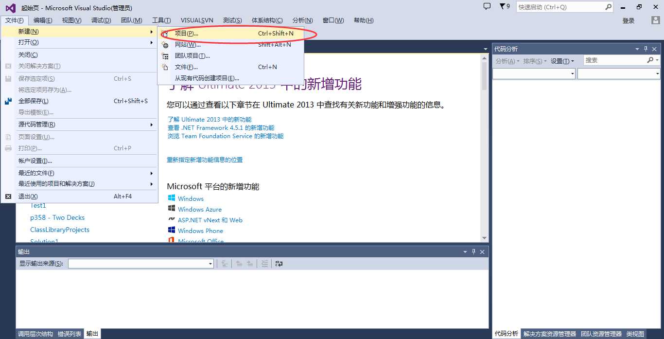Click Clear All icon in Output toolbar

tap(264, 264)
